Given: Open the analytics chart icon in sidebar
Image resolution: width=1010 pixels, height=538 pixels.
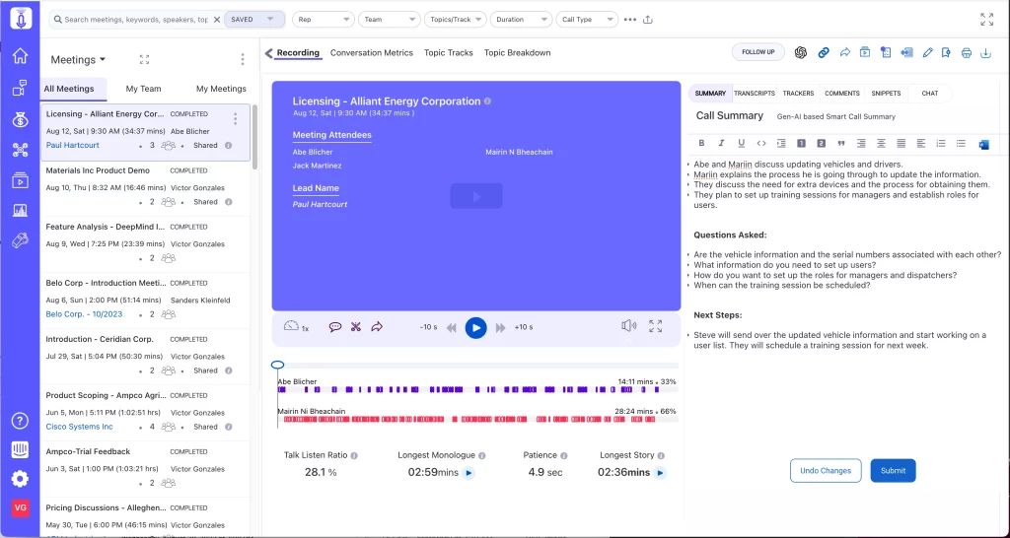Looking at the screenshot, I should click(20, 210).
